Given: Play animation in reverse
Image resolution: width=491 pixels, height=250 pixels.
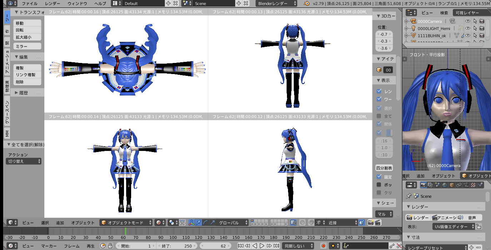Looking at the screenshot, I should click(255, 246).
